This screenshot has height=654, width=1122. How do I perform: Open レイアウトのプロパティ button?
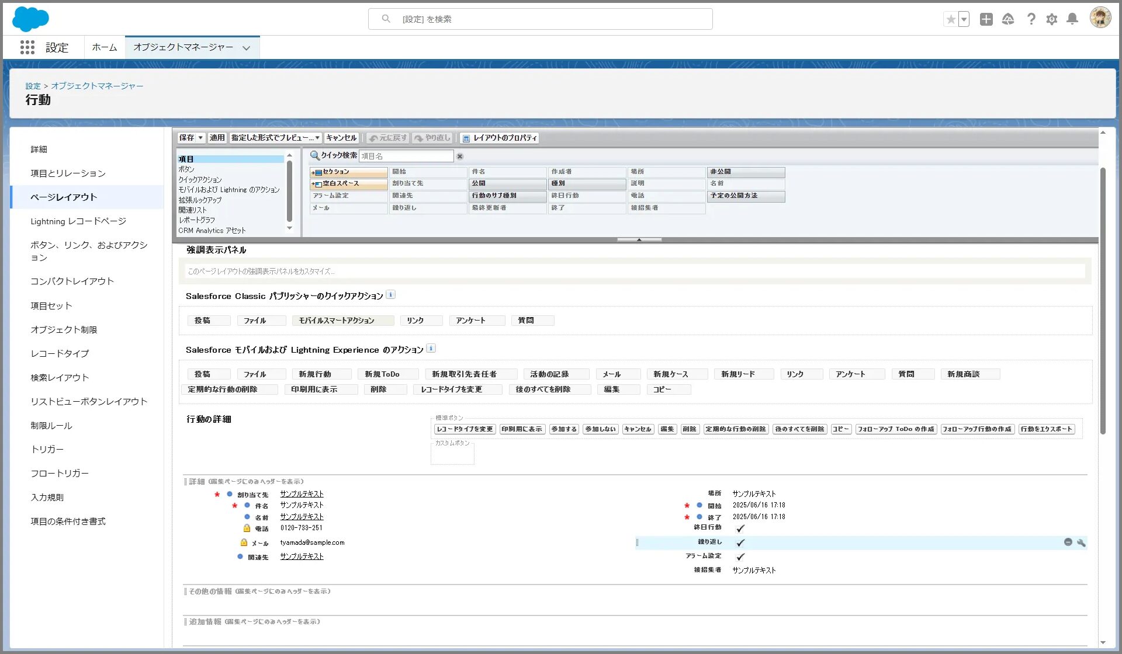500,138
